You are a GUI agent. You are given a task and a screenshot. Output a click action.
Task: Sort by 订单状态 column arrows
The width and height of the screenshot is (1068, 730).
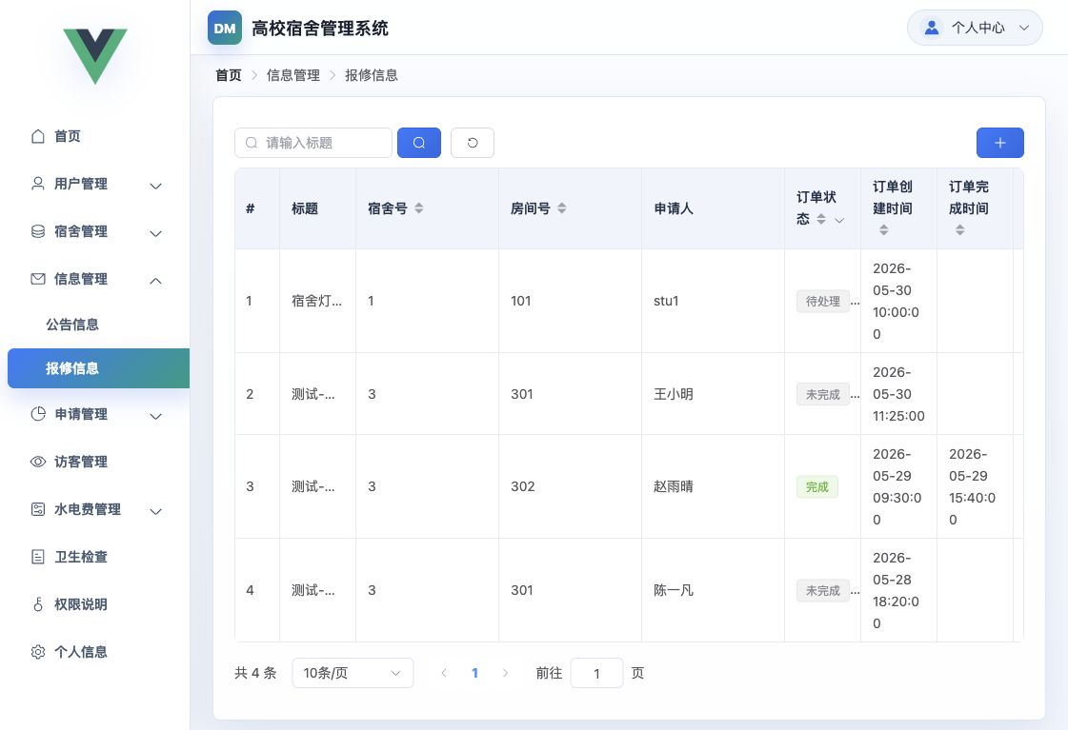pos(821,219)
